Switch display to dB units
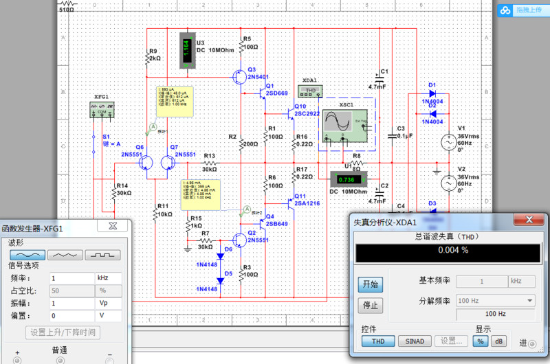This screenshot has height=364, width=550. 498,341
